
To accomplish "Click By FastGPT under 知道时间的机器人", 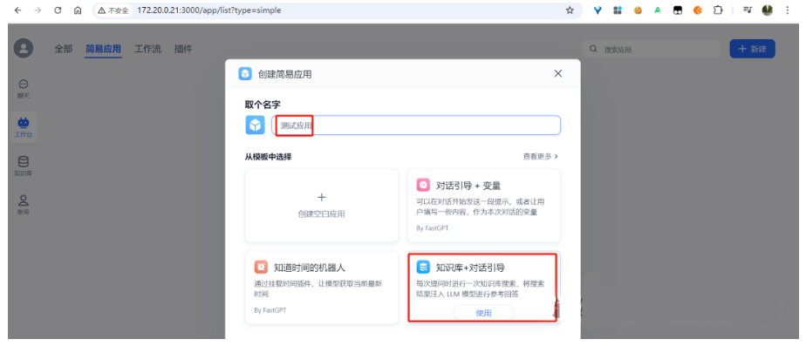I will [270, 310].
